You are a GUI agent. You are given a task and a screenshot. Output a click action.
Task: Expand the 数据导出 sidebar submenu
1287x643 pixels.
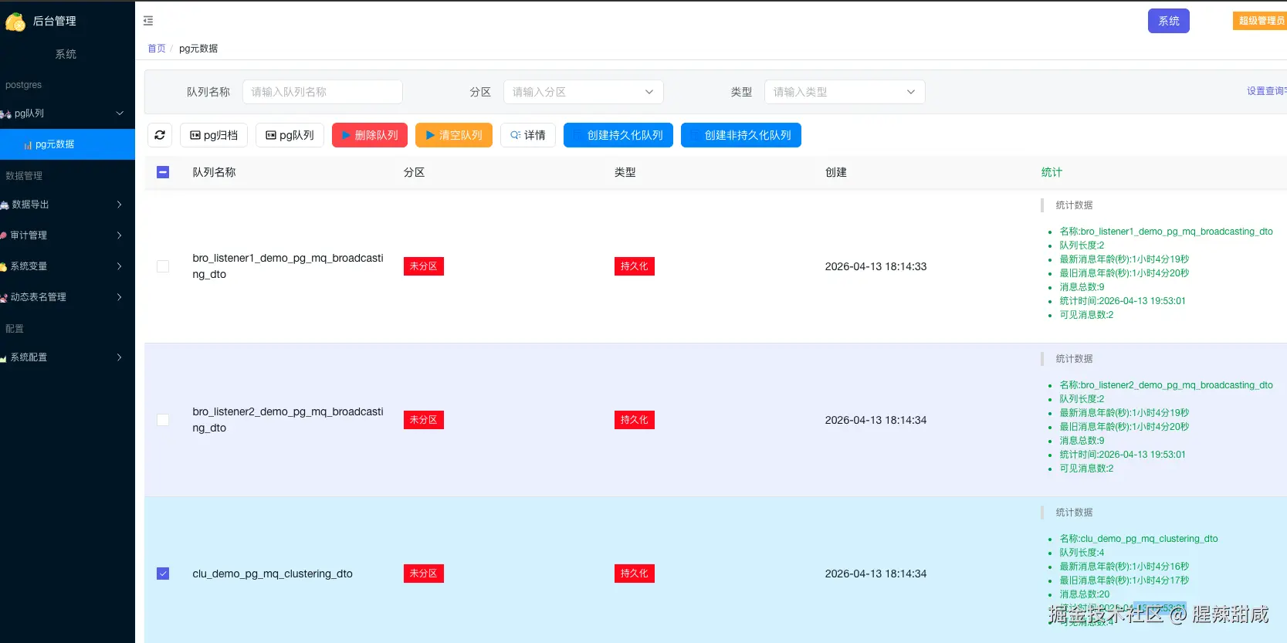(66, 205)
